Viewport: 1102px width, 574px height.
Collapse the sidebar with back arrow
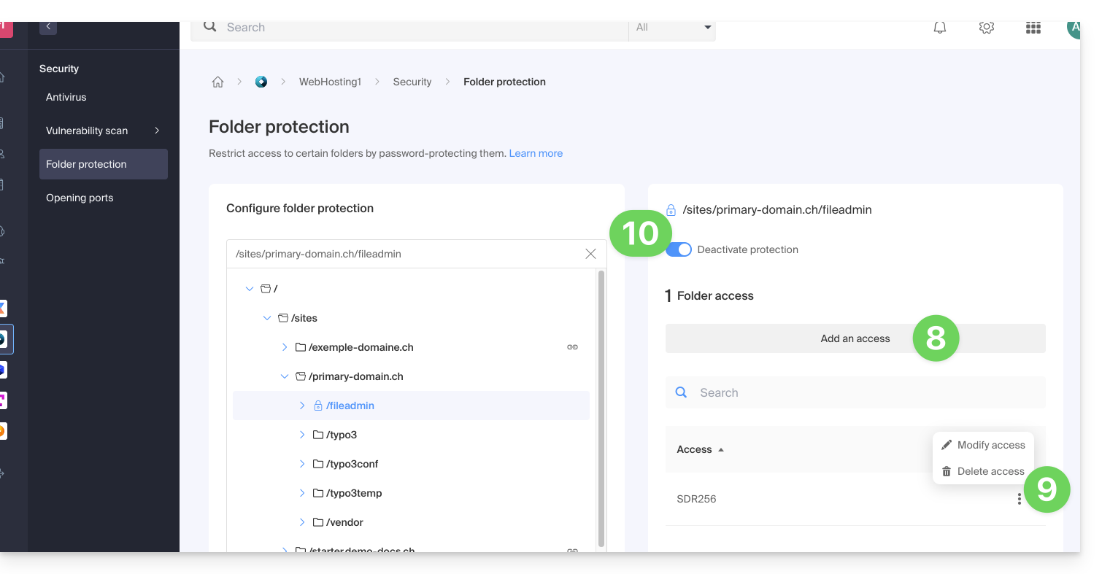pos(48,27)
